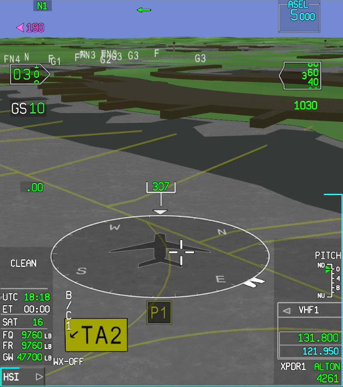Click the white crosshair cursor

tap(181, 252)
